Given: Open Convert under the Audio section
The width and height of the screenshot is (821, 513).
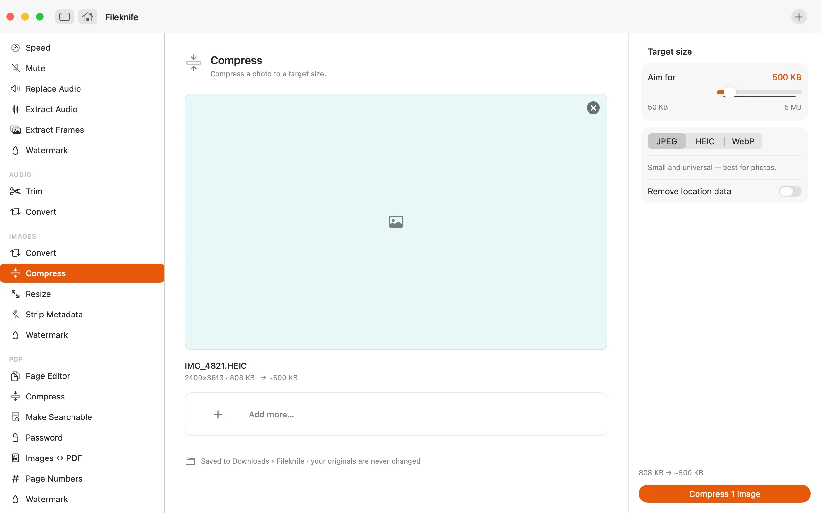Looking at the screenshot, I should [82, 212].
